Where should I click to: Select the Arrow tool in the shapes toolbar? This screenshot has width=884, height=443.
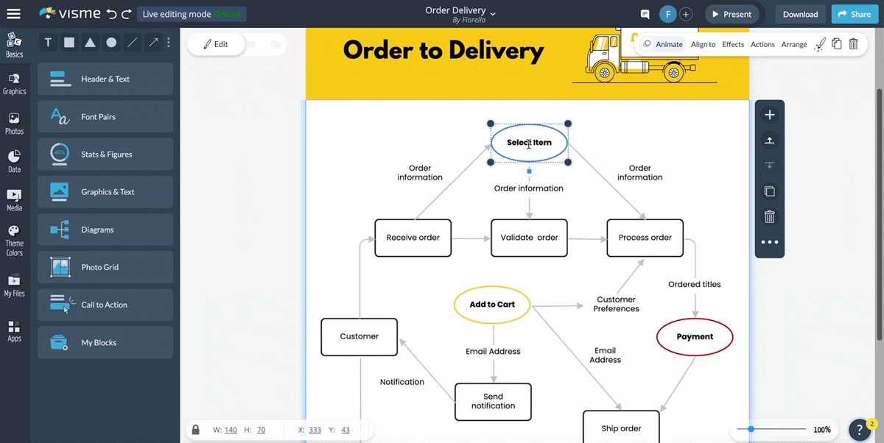[x=152, y=43]
